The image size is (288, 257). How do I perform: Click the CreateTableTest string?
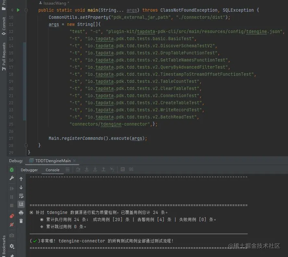[144, 103]
